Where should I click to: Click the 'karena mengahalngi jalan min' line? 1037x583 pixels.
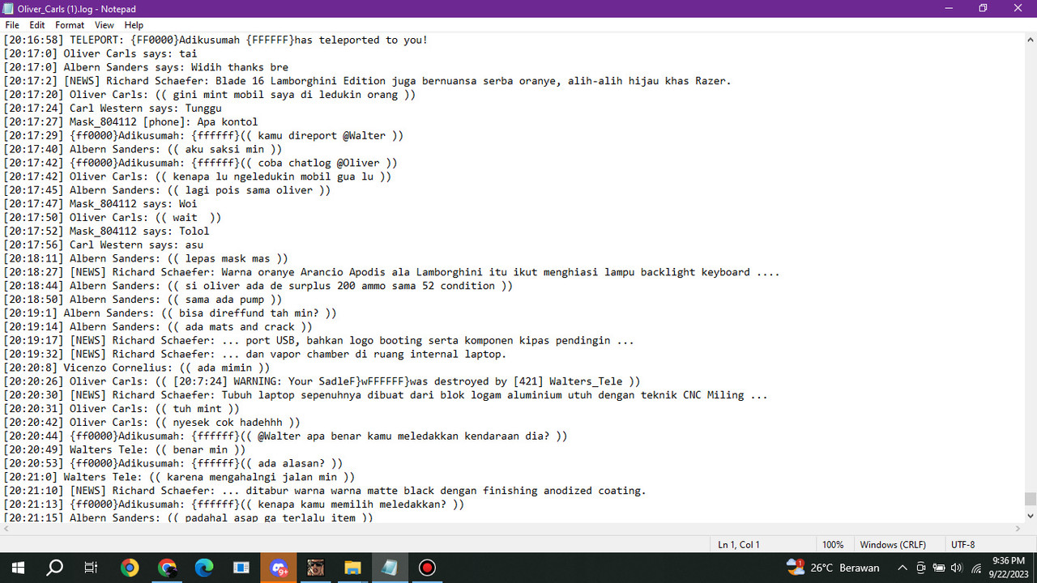(179, 477)
